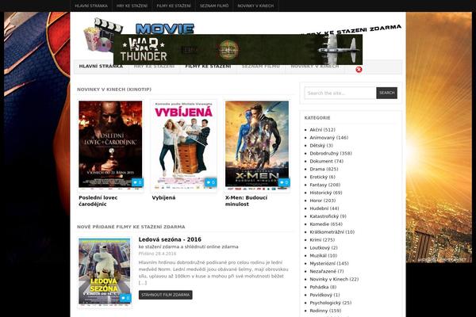
Task: Open the Pohádka (8) category
Action: (323, 288)
